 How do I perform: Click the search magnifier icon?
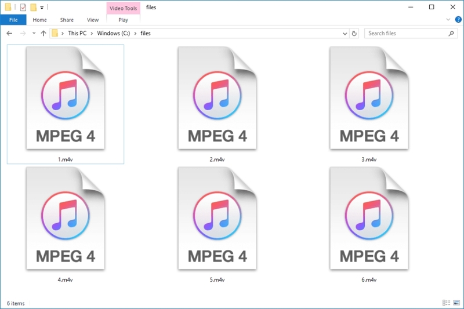pos(452,33)
